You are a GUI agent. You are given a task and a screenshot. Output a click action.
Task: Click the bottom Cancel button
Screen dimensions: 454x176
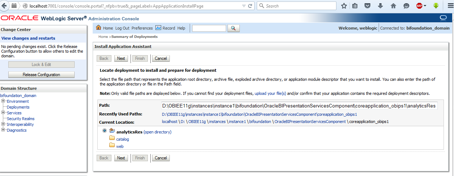tap(161, 158)
